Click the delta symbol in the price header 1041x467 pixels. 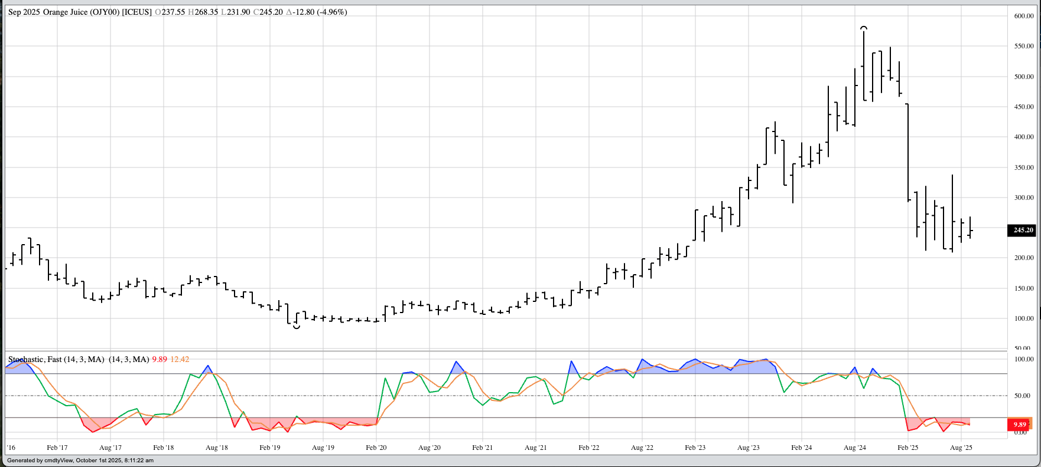[289, 12]
